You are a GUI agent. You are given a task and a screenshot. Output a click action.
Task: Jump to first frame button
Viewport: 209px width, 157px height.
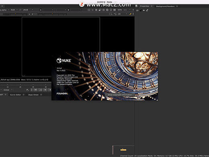tap(35, 90)
